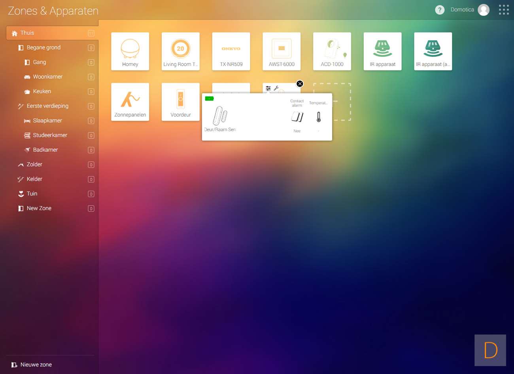Image resolution: width=514 pixels, height=374 pixels.
Task: Click the Temperature thermometer indicator
Action: pos(319,117)
